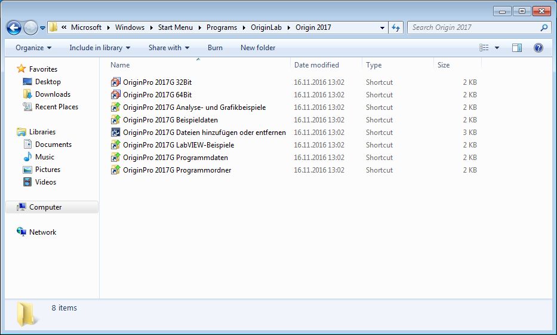
Task: Open the Share with dropdown
Action: tap(168, 48)
